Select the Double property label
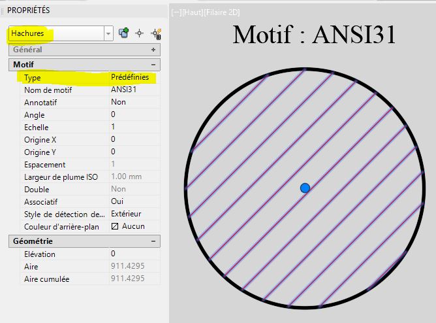Image resolution: width=436 pixels, height=323 pixels. click(x=37, y=190)
